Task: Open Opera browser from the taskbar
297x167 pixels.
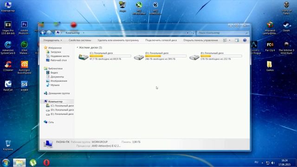Action: coord(46,163)
